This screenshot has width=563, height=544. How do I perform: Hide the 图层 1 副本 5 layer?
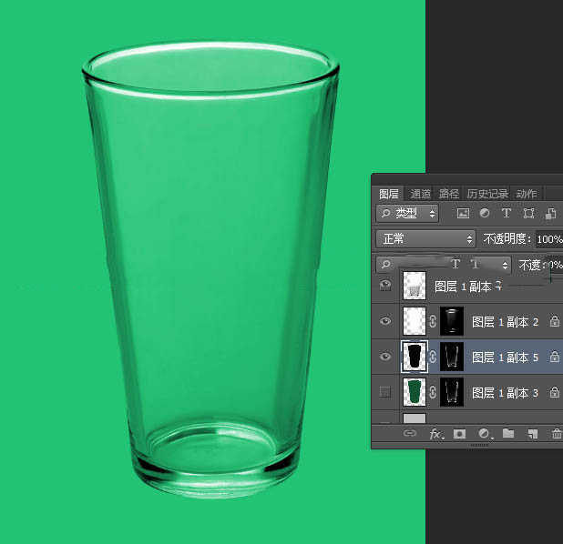pos(384,358)
